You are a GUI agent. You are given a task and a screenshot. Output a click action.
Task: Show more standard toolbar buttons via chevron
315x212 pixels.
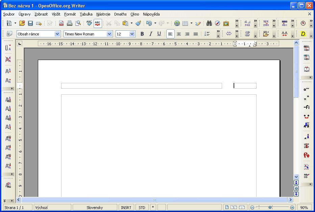pos(237,21)
